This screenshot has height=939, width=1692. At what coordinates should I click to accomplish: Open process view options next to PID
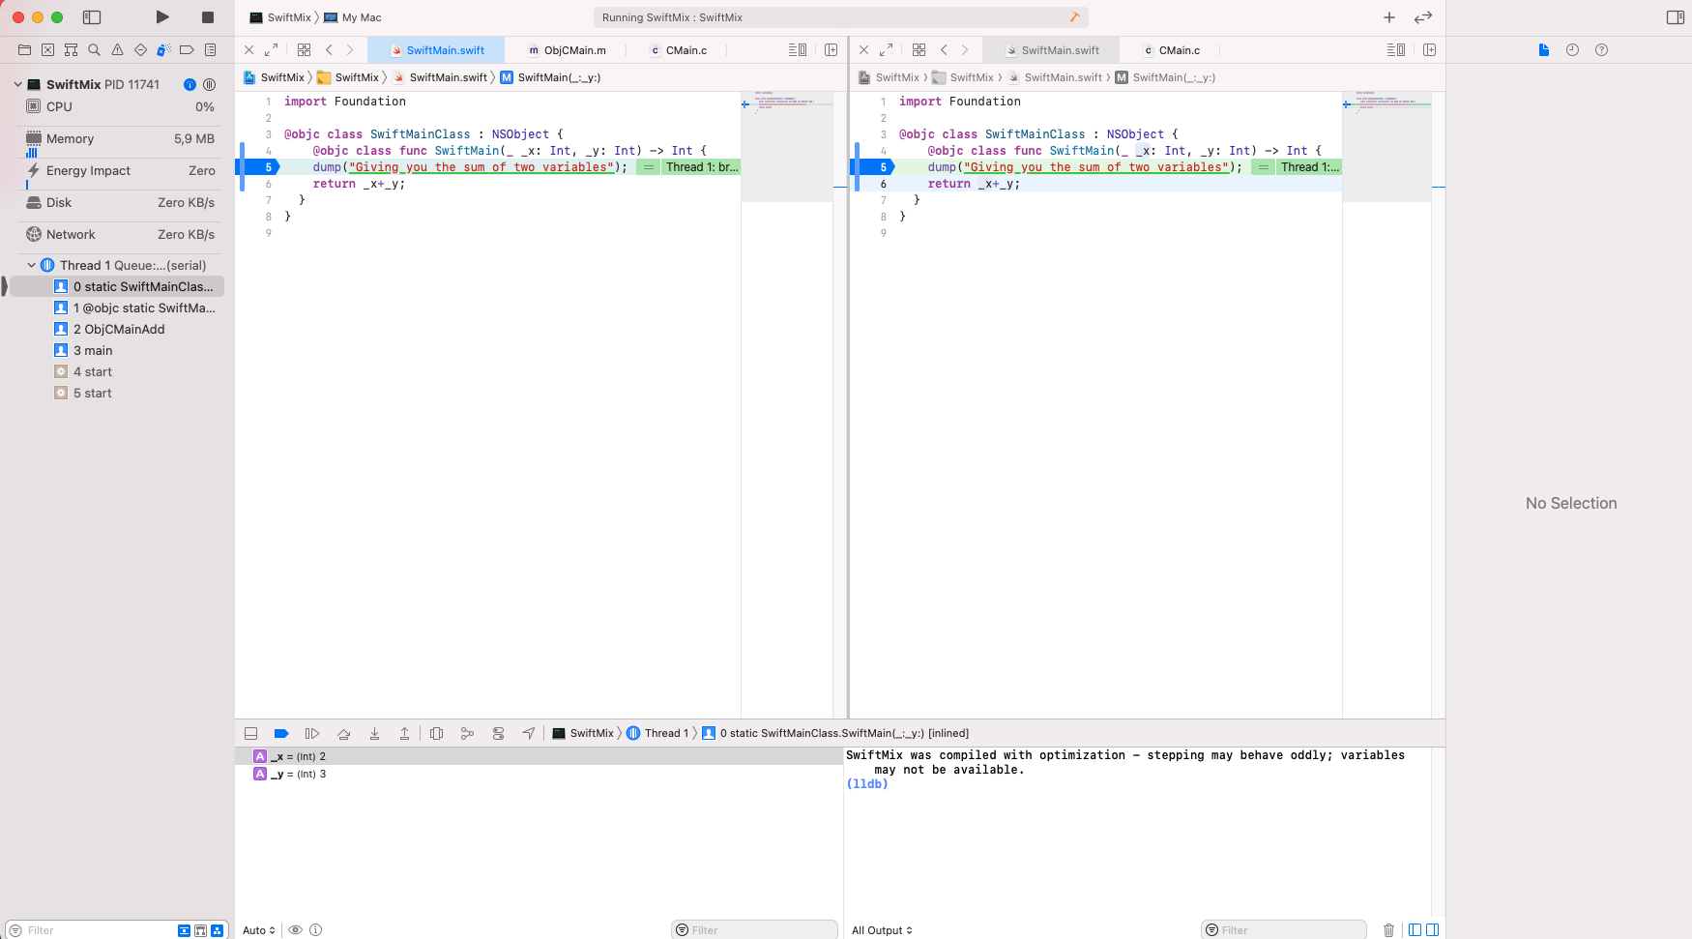click(x=209, y=85)
